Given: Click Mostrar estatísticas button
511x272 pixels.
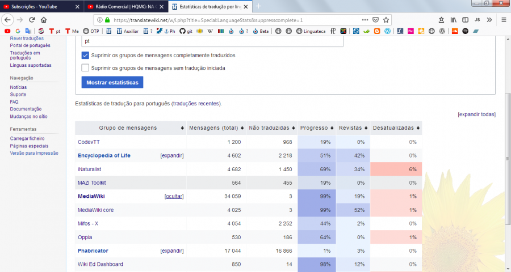Looking at the screenshot, I should (x=112, y=82).
